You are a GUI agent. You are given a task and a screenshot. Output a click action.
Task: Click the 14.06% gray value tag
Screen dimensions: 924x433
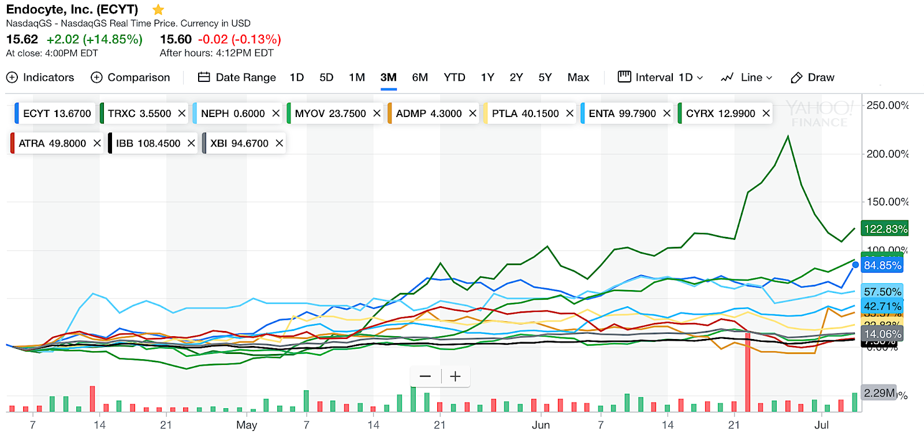click(882, 334)
